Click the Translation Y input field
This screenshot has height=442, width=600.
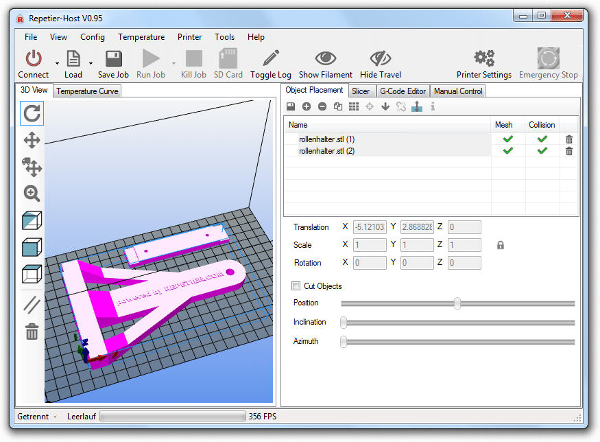coord(417,226)
